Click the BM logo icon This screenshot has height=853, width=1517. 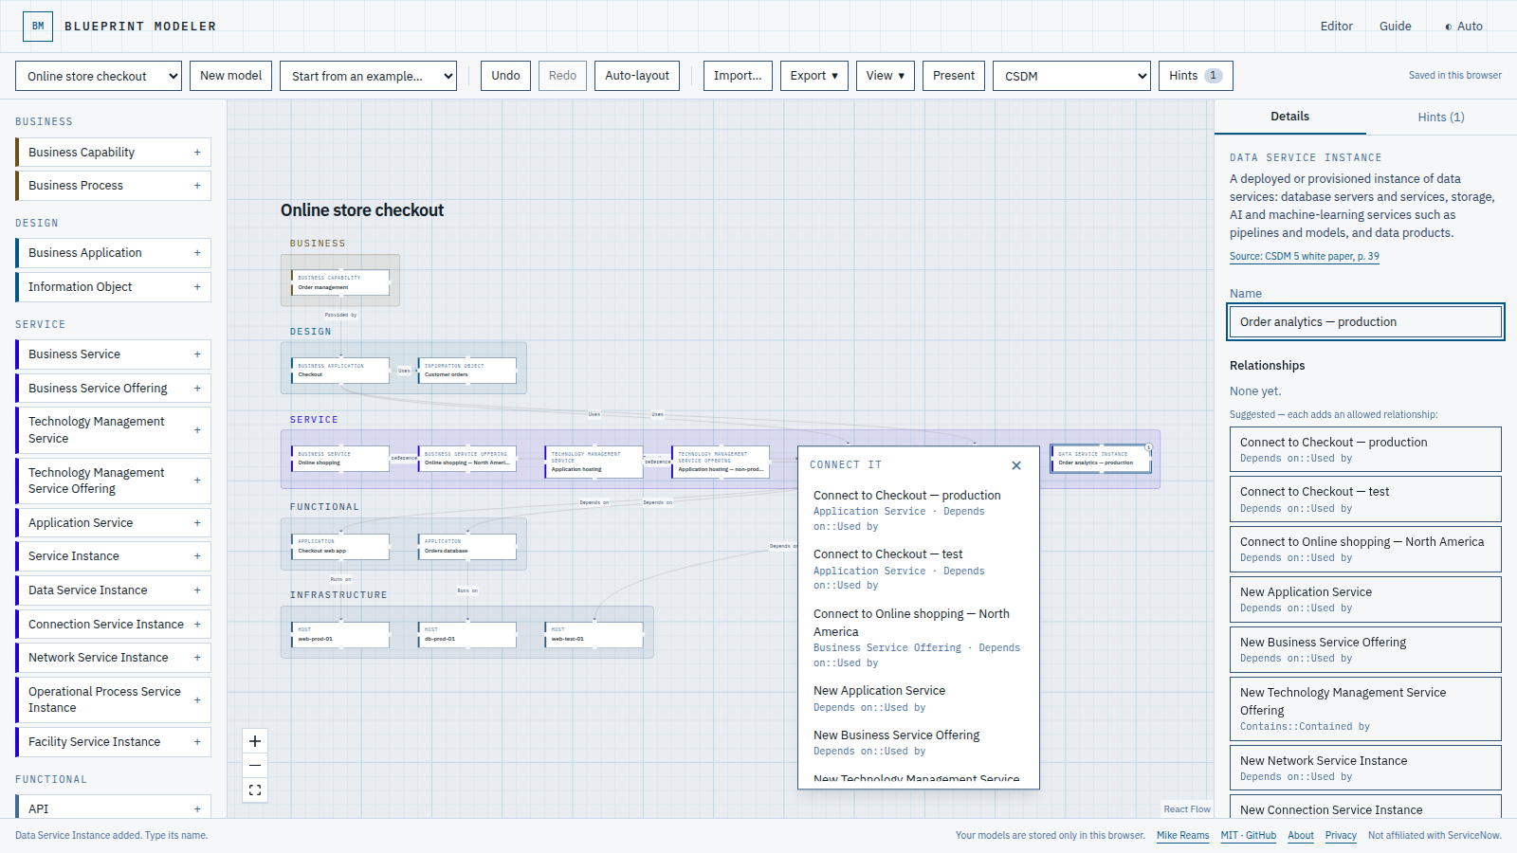[x=38, y=27]
